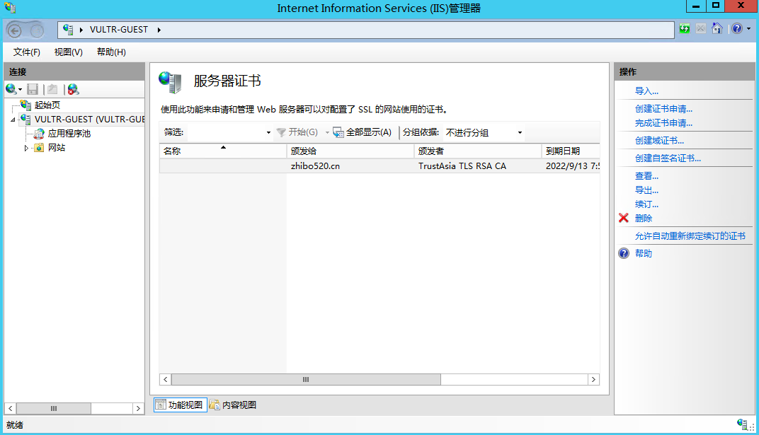The height and width of the screenshot is (435, 759).
Task: Open the 视图(V) menu
Action: pyautogui.click(x=68, y=52)
